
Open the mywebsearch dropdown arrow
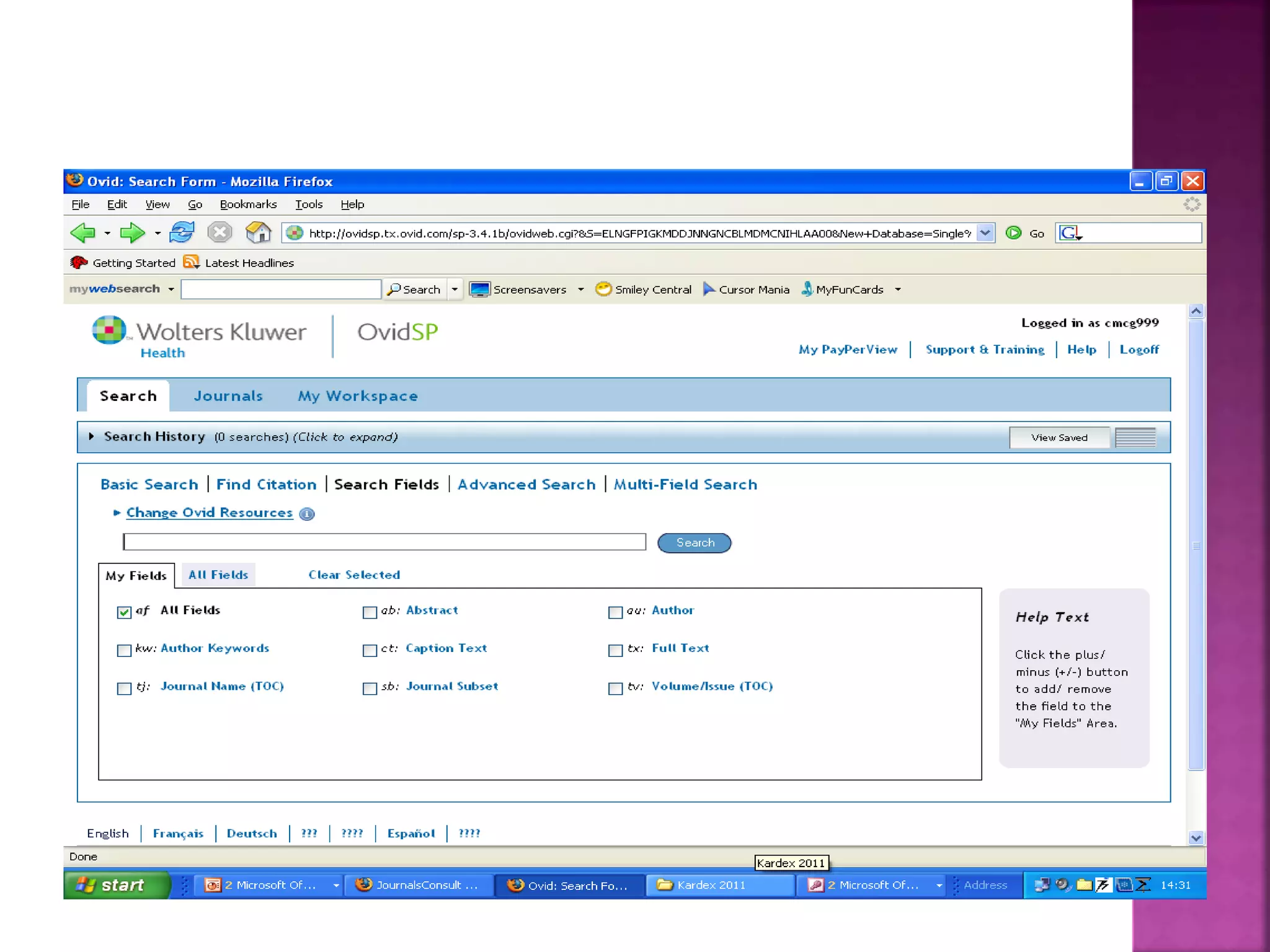tap(171, 289)
